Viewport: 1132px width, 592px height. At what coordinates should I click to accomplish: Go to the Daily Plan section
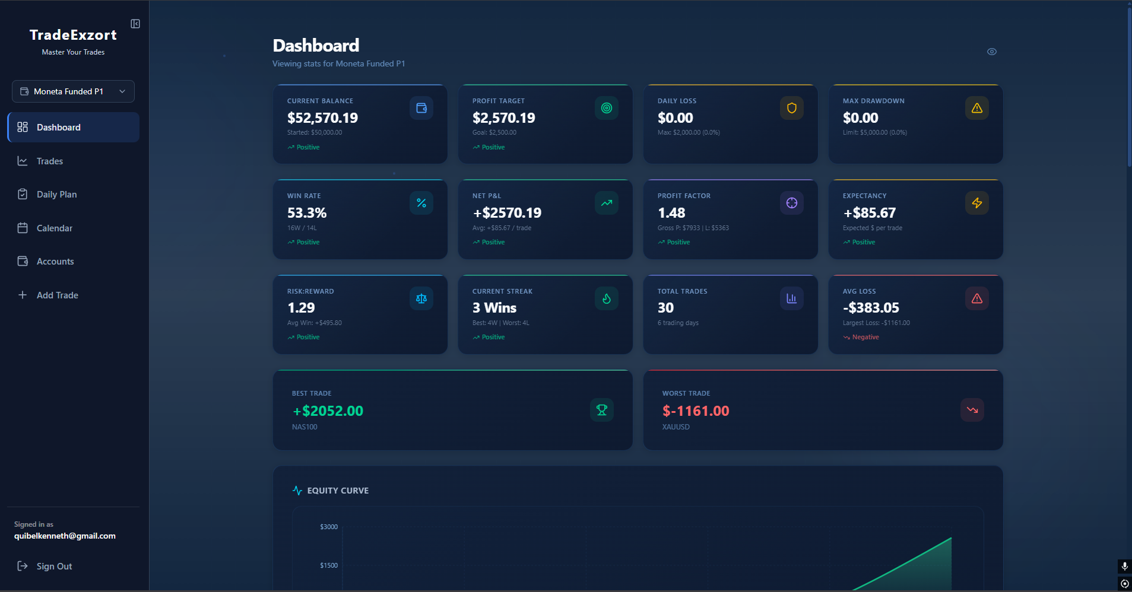click(x=56, y=195)
